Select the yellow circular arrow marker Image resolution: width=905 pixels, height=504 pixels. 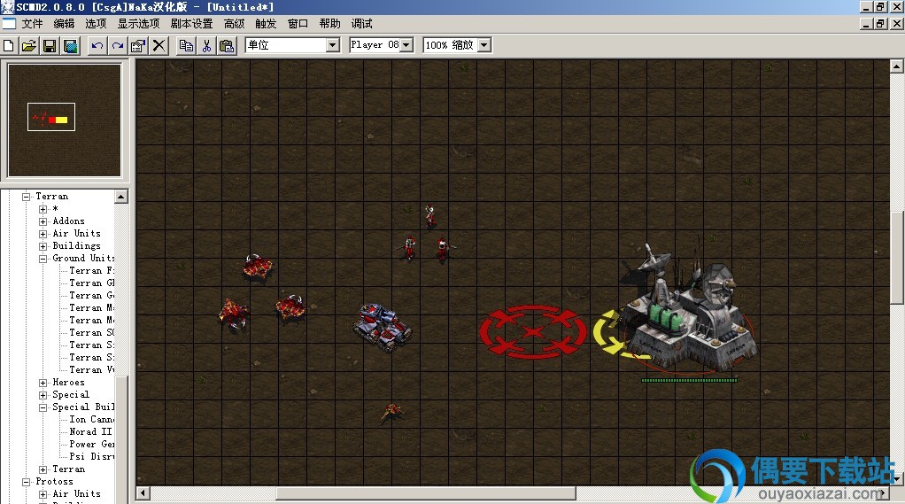[x=611, y=333]
